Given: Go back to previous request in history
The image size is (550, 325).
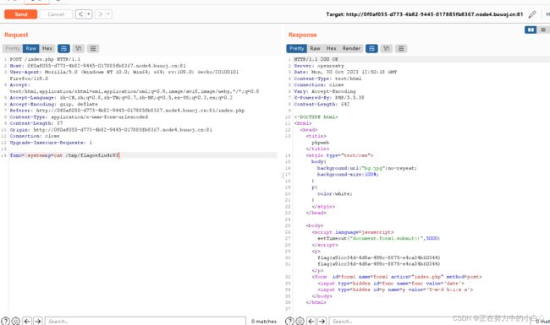Looking at the screenshot, I should pyautogui.click(x=80, y=14).
